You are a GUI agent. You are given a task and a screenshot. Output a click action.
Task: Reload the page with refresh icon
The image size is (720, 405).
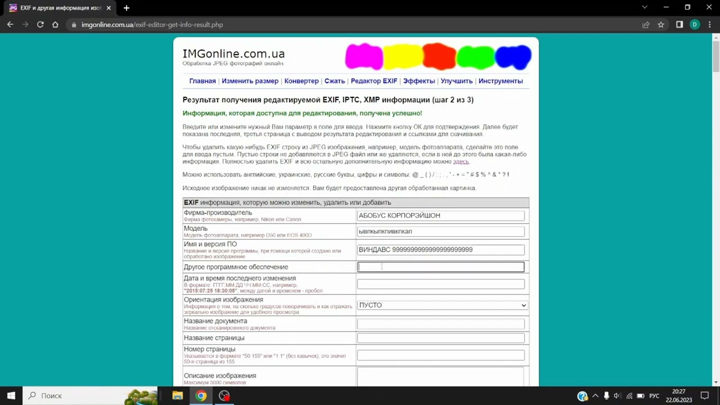coord(40,25)
